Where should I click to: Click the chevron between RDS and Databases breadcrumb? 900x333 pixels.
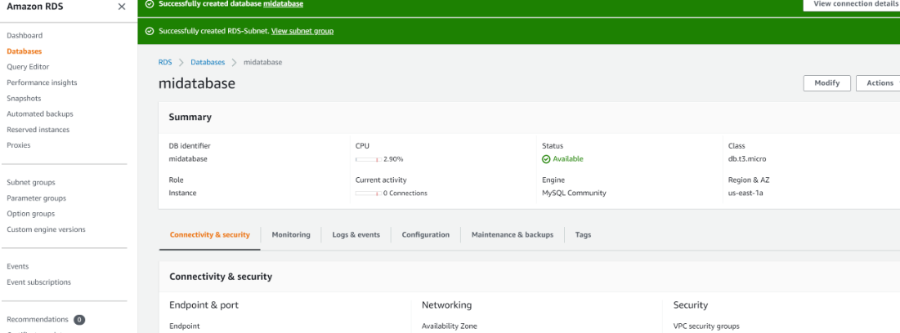point(181,63)
